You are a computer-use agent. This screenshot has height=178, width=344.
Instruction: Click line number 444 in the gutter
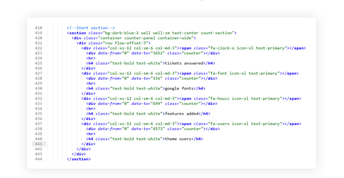38,159
